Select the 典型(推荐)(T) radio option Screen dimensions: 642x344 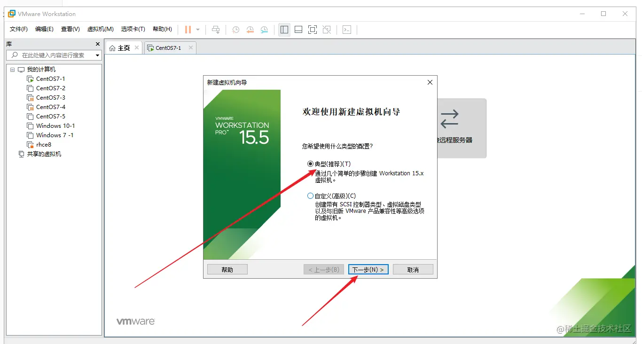(x=310, y=164)
